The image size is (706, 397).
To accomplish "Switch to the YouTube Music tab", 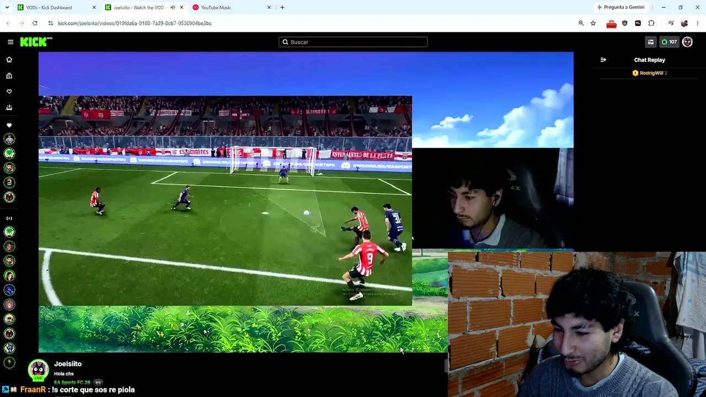I will (232, 7).
